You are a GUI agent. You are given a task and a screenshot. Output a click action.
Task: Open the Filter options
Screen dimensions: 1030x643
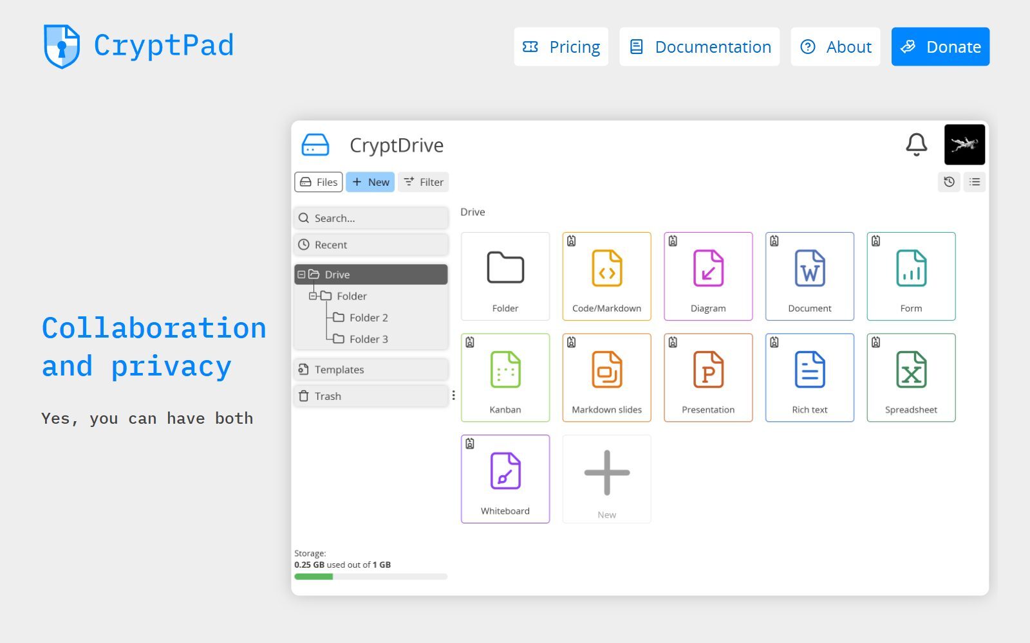point(423,182)
